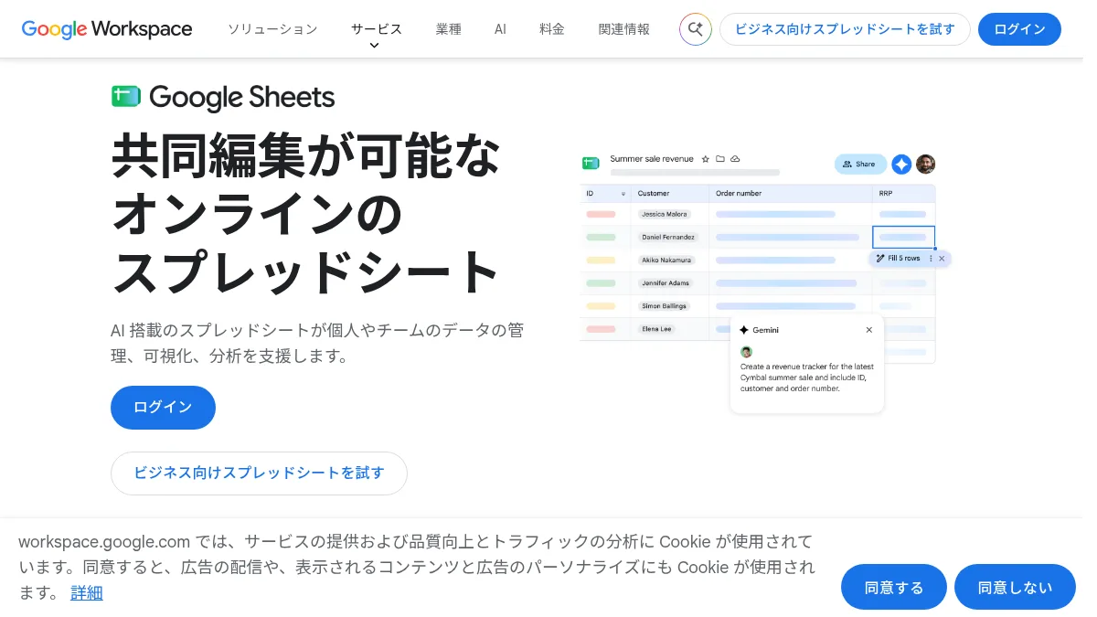Viewport: 1097px width, 617px height.
Task: Click the Order number column header
Action: [739, 194]
